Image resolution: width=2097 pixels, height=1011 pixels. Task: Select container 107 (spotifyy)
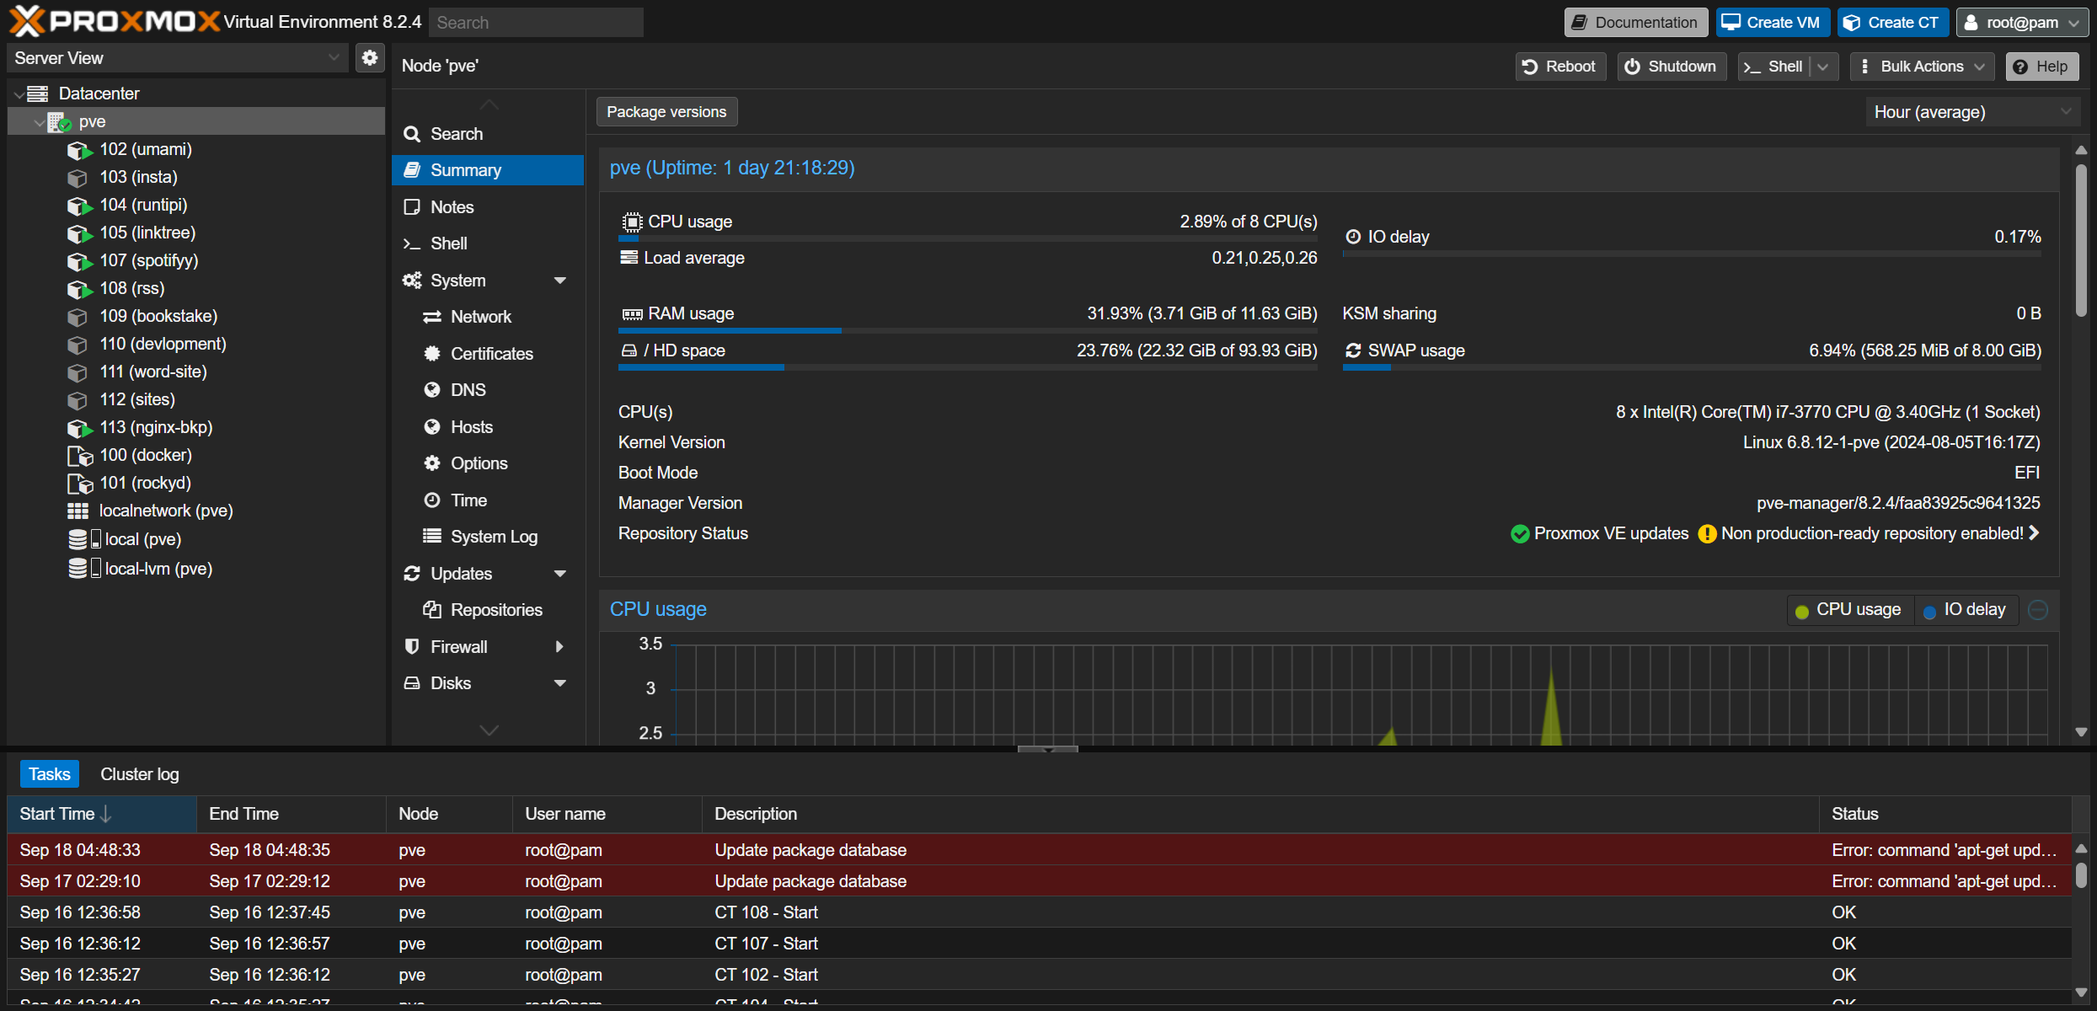[149, 260]
